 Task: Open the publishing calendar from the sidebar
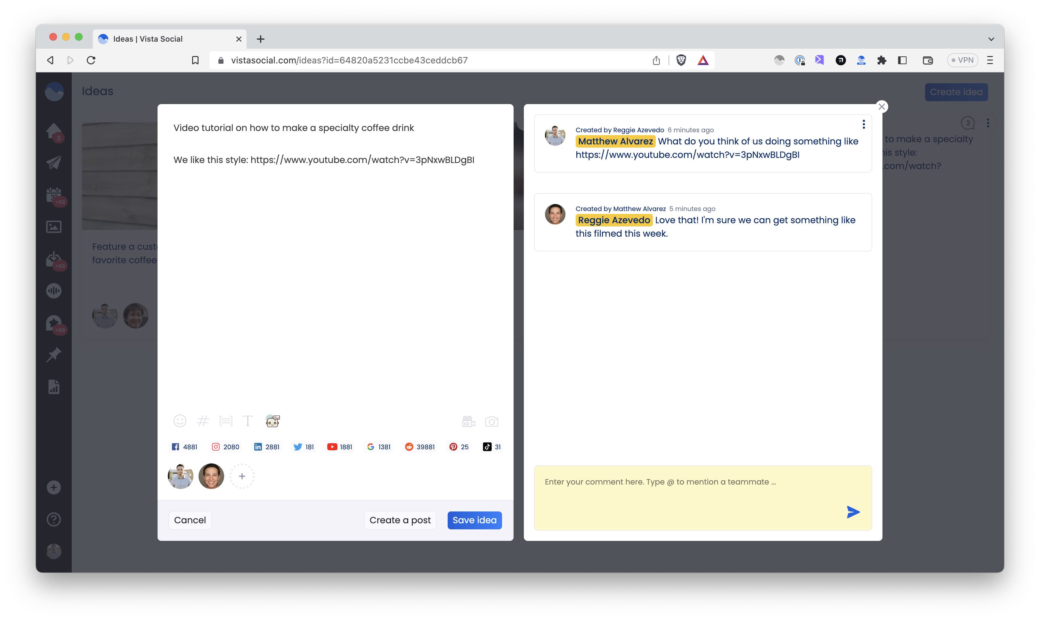click(x=53, y=196)
